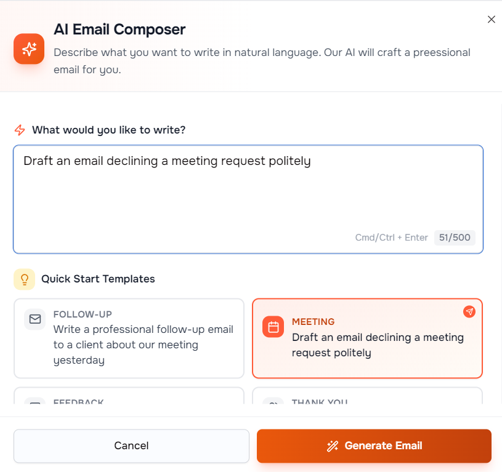
Task: Click the Quick Start Templates heading
Action: click(x=98, y=279)
